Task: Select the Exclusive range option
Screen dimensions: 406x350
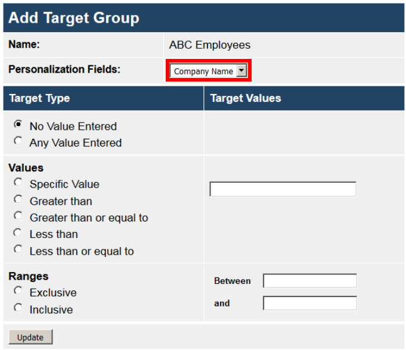Action: [18, 291]
